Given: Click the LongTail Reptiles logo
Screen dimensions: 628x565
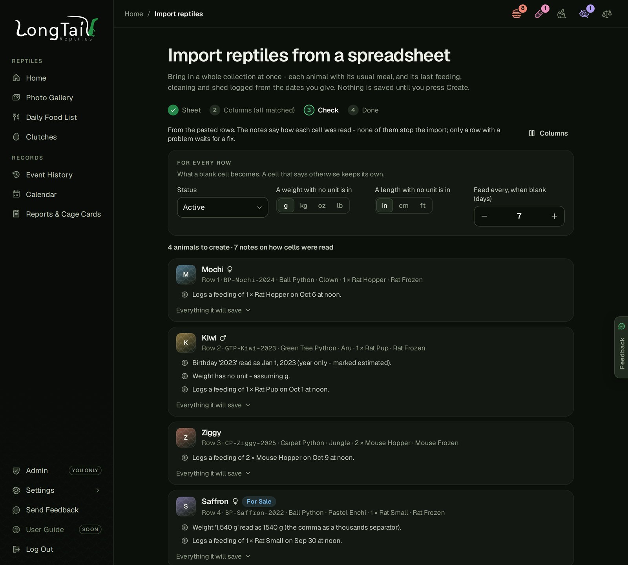Looking at the screenshot, I should pyautogui.click(x=57, y=29).
